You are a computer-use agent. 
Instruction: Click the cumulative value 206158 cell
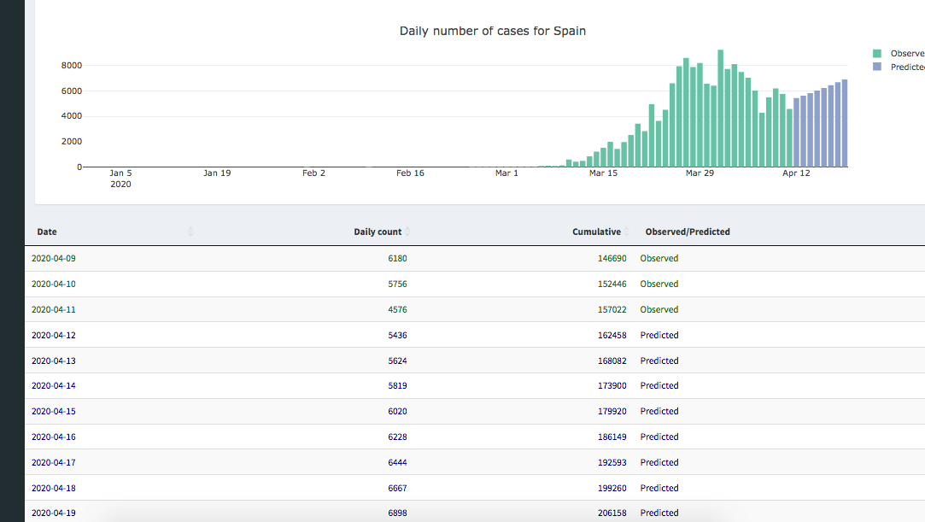[x=612, y=513]
